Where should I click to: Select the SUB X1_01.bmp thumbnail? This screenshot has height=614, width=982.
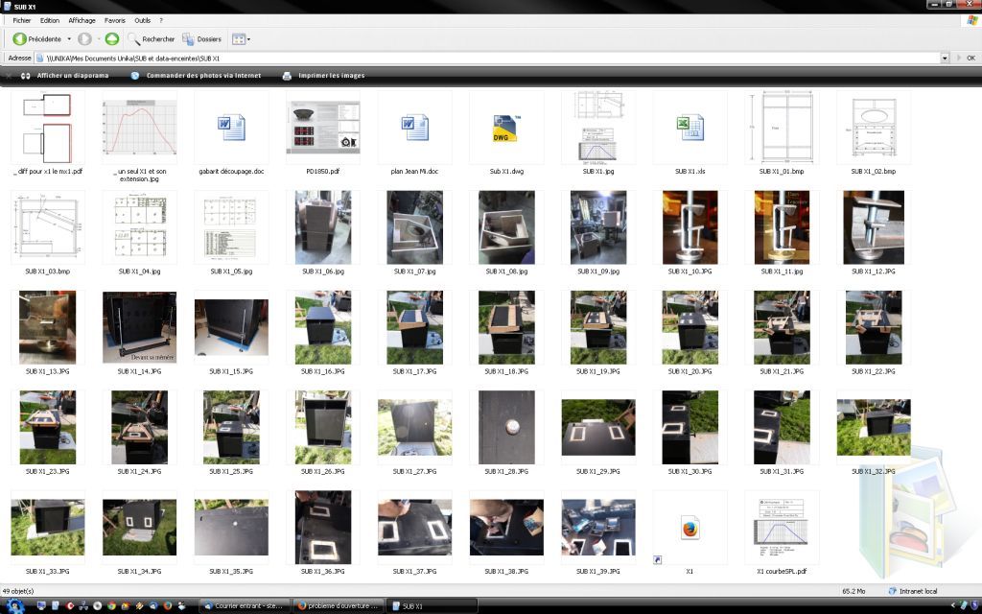point(781,128)
